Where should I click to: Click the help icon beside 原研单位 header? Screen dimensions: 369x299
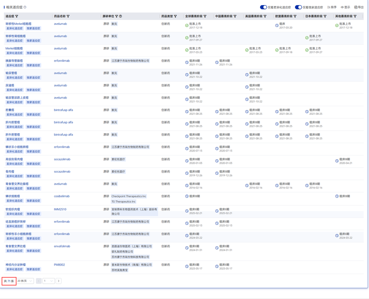point(121,16)
